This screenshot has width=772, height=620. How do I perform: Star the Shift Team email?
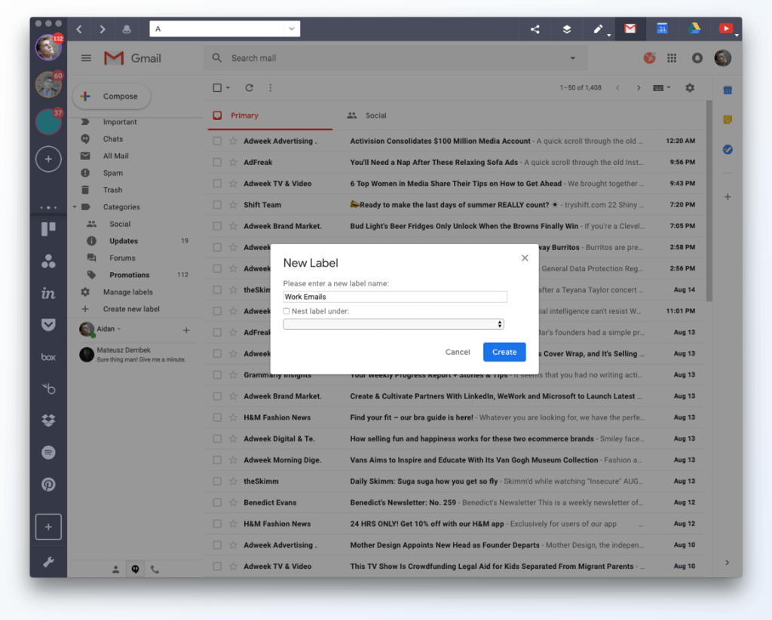coord(233,205)
